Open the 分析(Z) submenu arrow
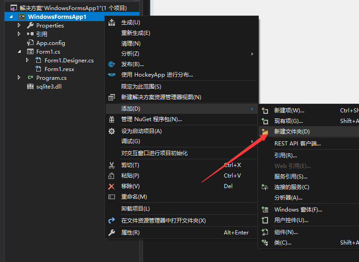359x262 pixels. coord(252,54)
